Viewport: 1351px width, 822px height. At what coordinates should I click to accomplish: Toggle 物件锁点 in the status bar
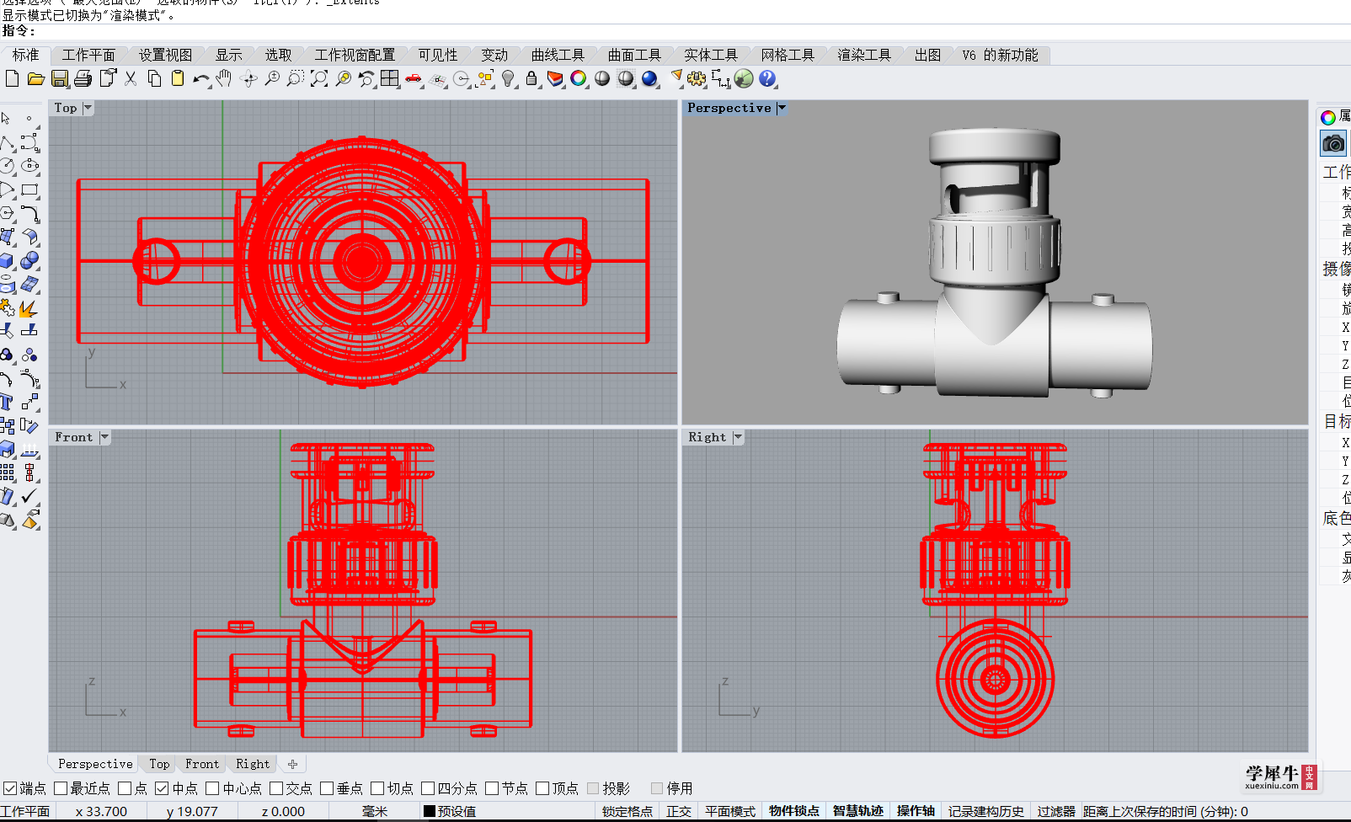point(794,811)
